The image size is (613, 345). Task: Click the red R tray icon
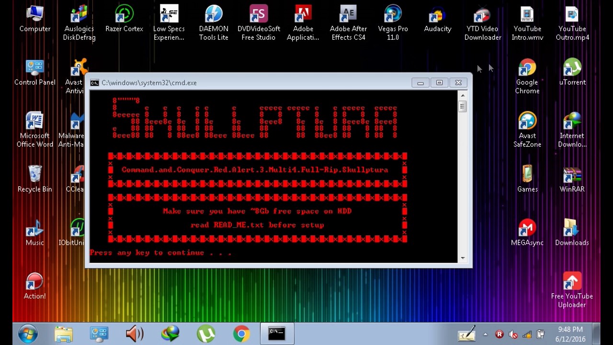point(499,334)
